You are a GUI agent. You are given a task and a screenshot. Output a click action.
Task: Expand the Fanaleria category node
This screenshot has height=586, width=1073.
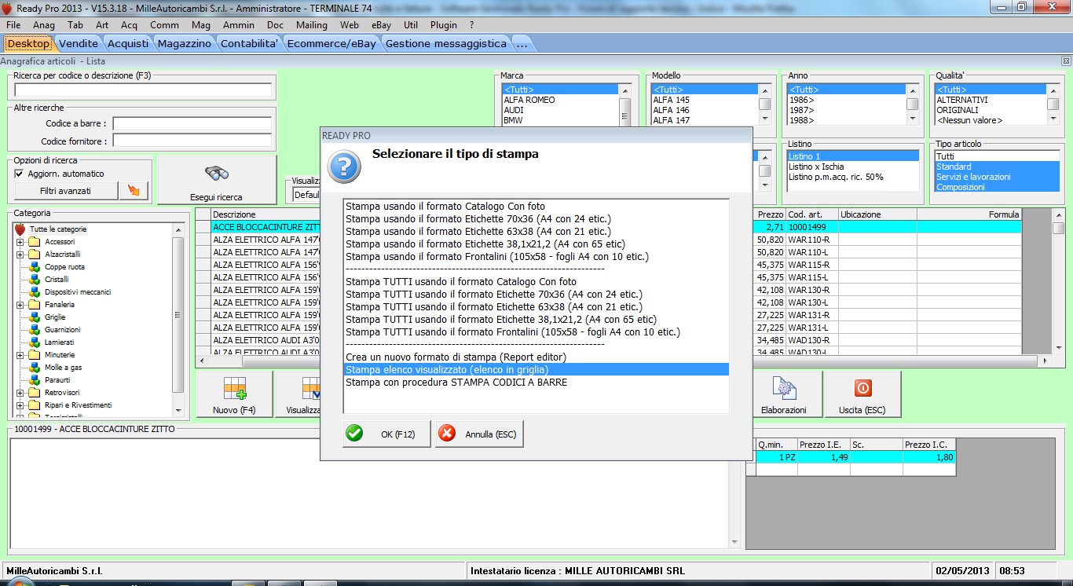20,305
